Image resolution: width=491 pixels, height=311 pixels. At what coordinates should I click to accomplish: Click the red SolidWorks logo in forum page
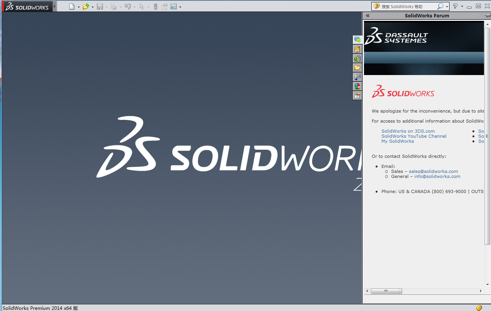click(x=403, y=92)
